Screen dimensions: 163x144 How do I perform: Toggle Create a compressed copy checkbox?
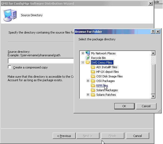click(9, 67)
